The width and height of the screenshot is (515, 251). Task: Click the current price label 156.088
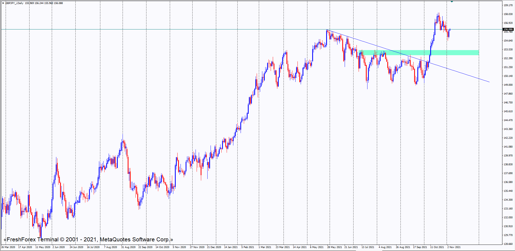[508, 29]
